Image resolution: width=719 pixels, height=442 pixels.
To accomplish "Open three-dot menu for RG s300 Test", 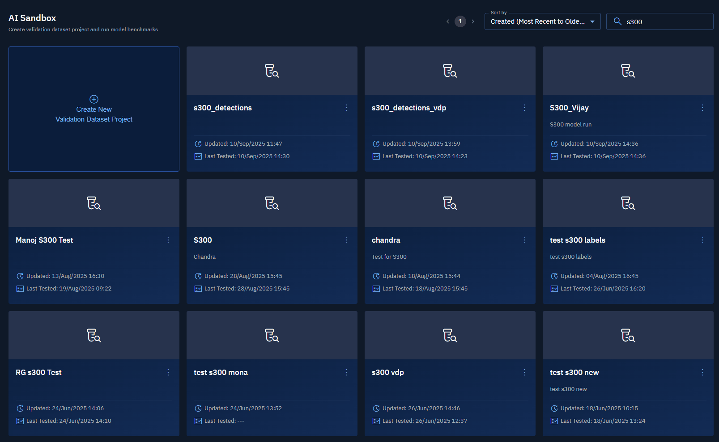I will (168, 372).
